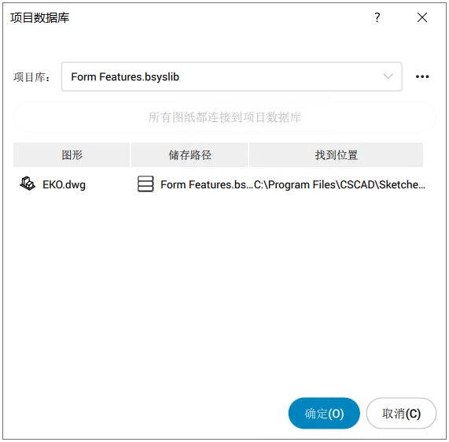Confirm with the 确定(O) button
The image size is (449, 442).
tap(324, 414)
